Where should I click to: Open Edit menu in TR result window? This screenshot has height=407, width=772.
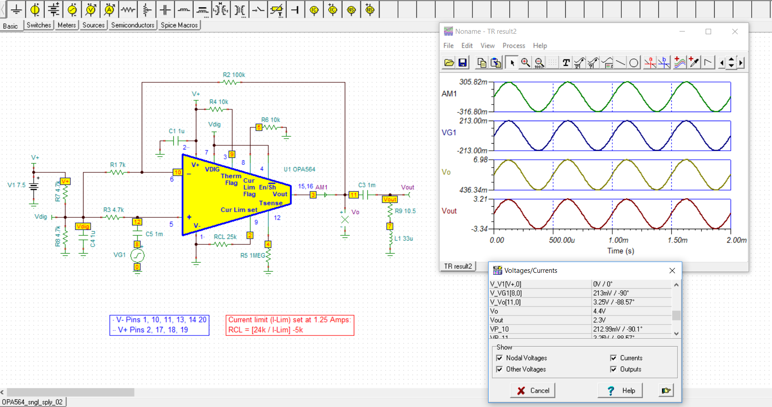(467, 45)
